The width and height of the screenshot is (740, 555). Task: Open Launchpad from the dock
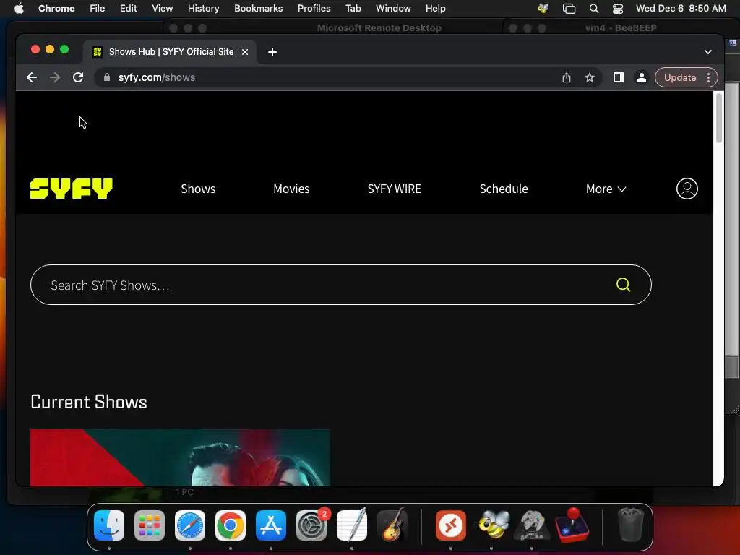[x=150, y=525]
